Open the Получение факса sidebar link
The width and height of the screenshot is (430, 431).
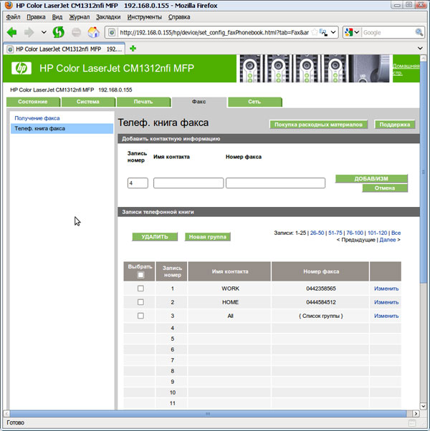37,118
